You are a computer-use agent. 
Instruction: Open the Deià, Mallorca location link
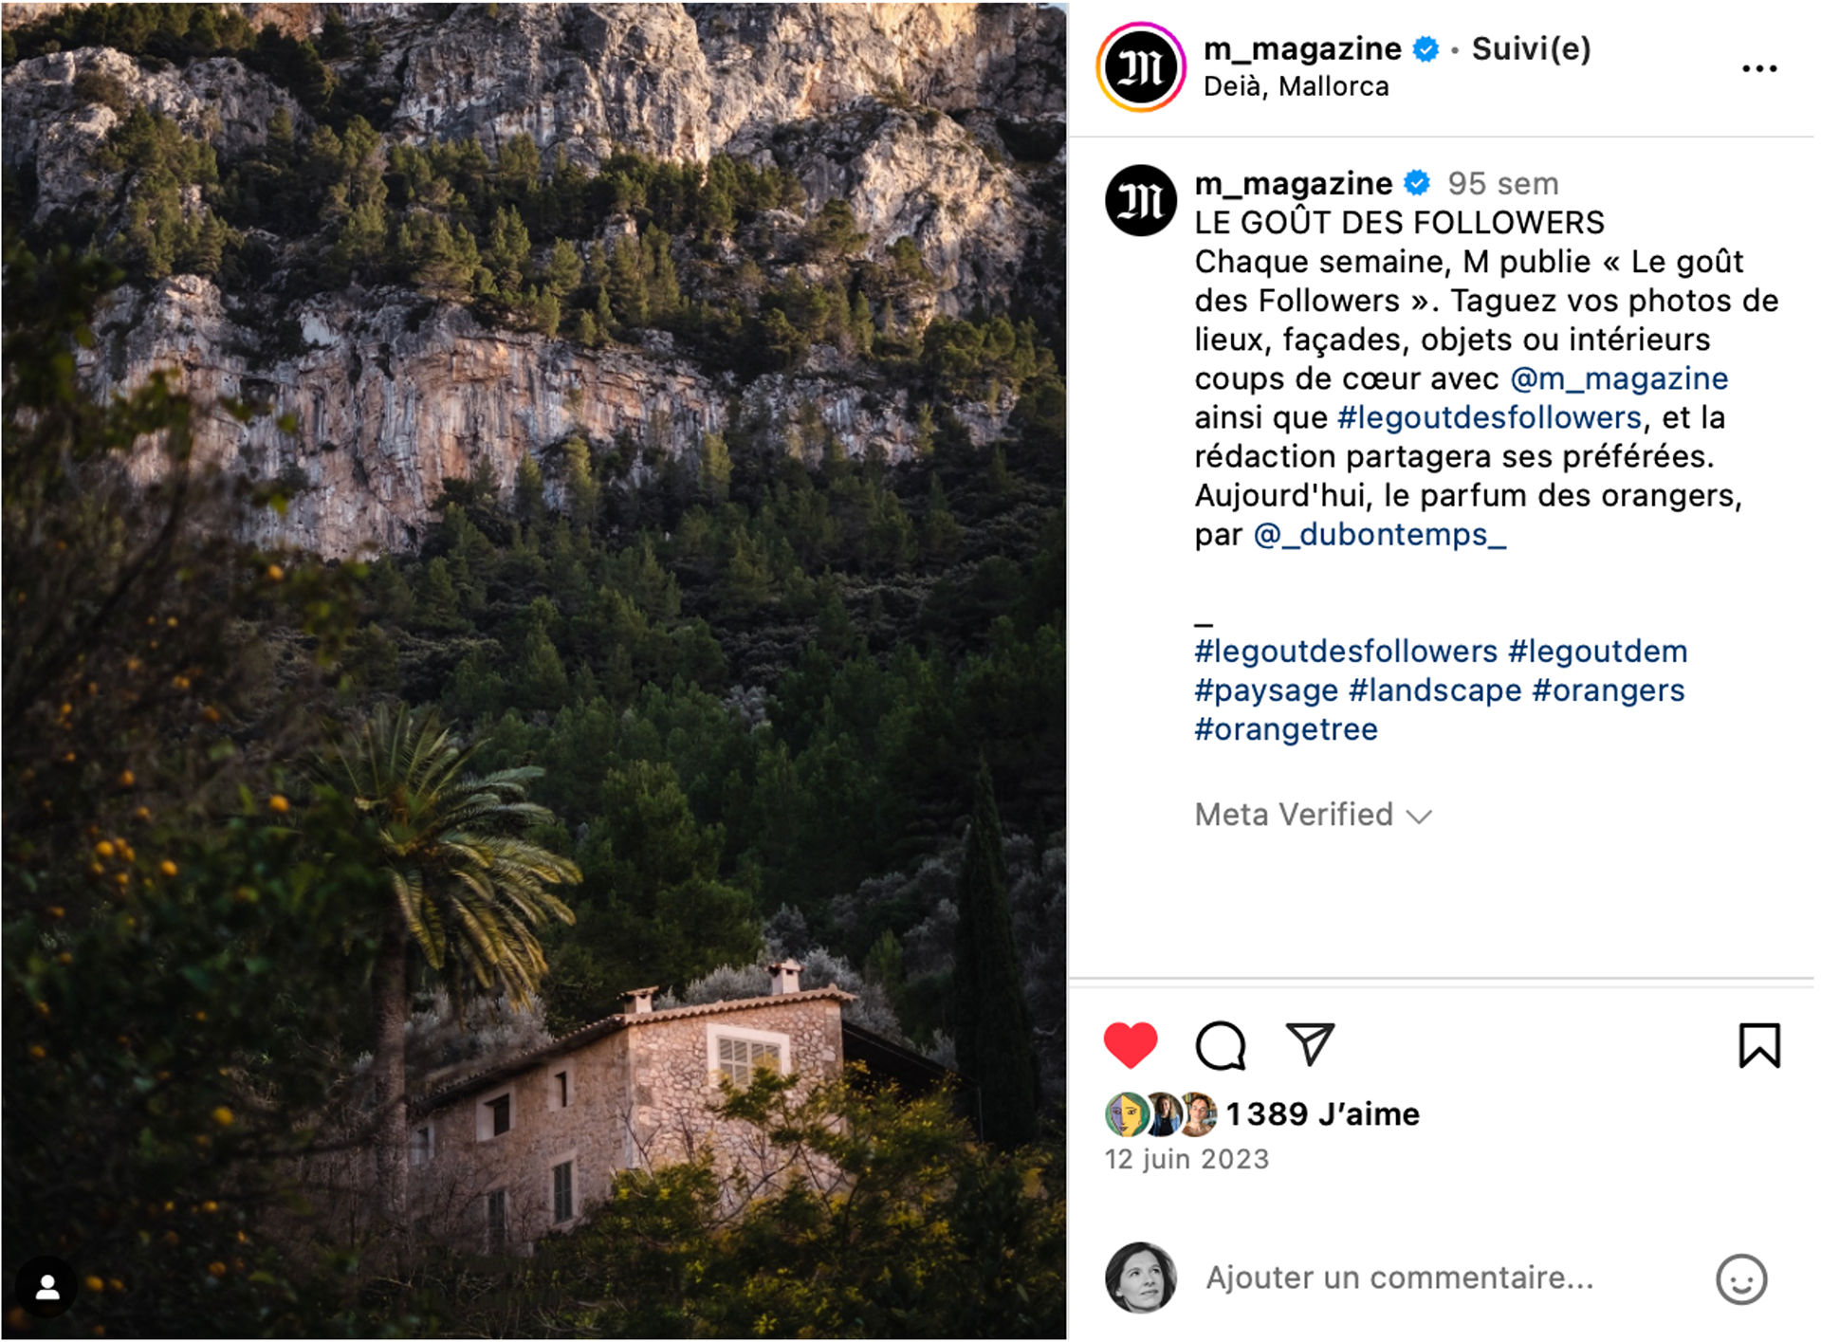[1296, 86]
